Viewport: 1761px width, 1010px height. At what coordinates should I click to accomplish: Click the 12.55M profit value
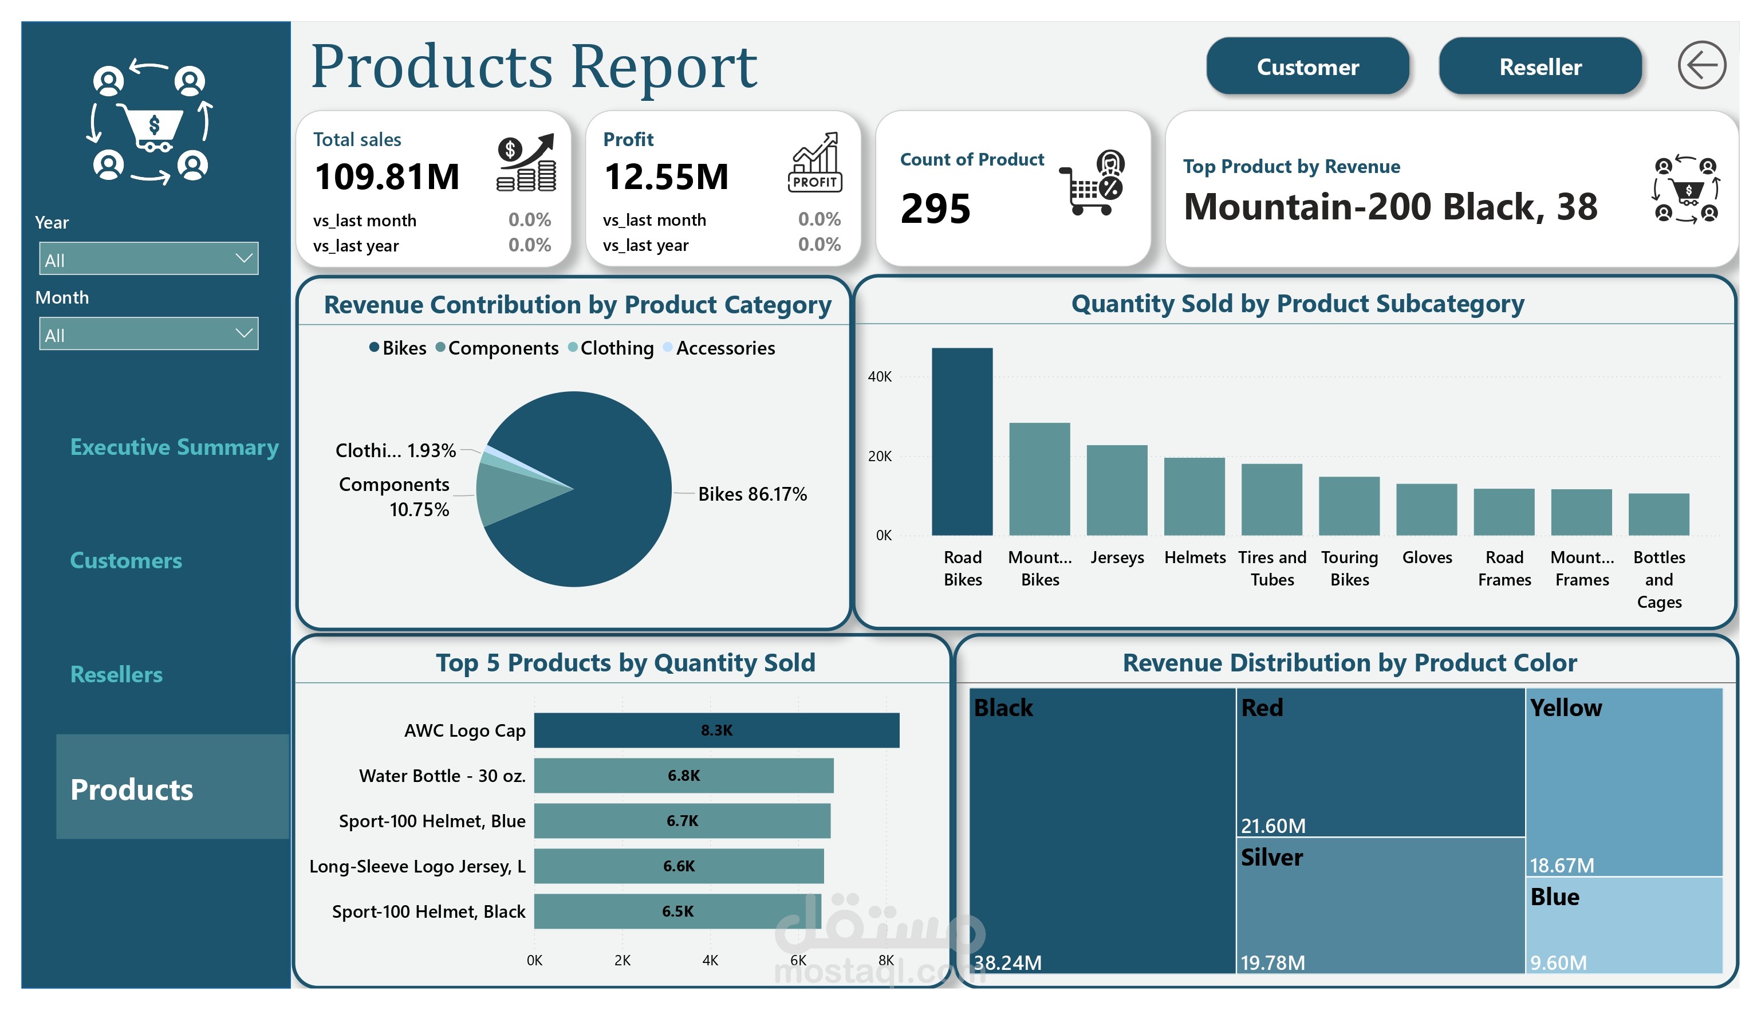(666, 176)
